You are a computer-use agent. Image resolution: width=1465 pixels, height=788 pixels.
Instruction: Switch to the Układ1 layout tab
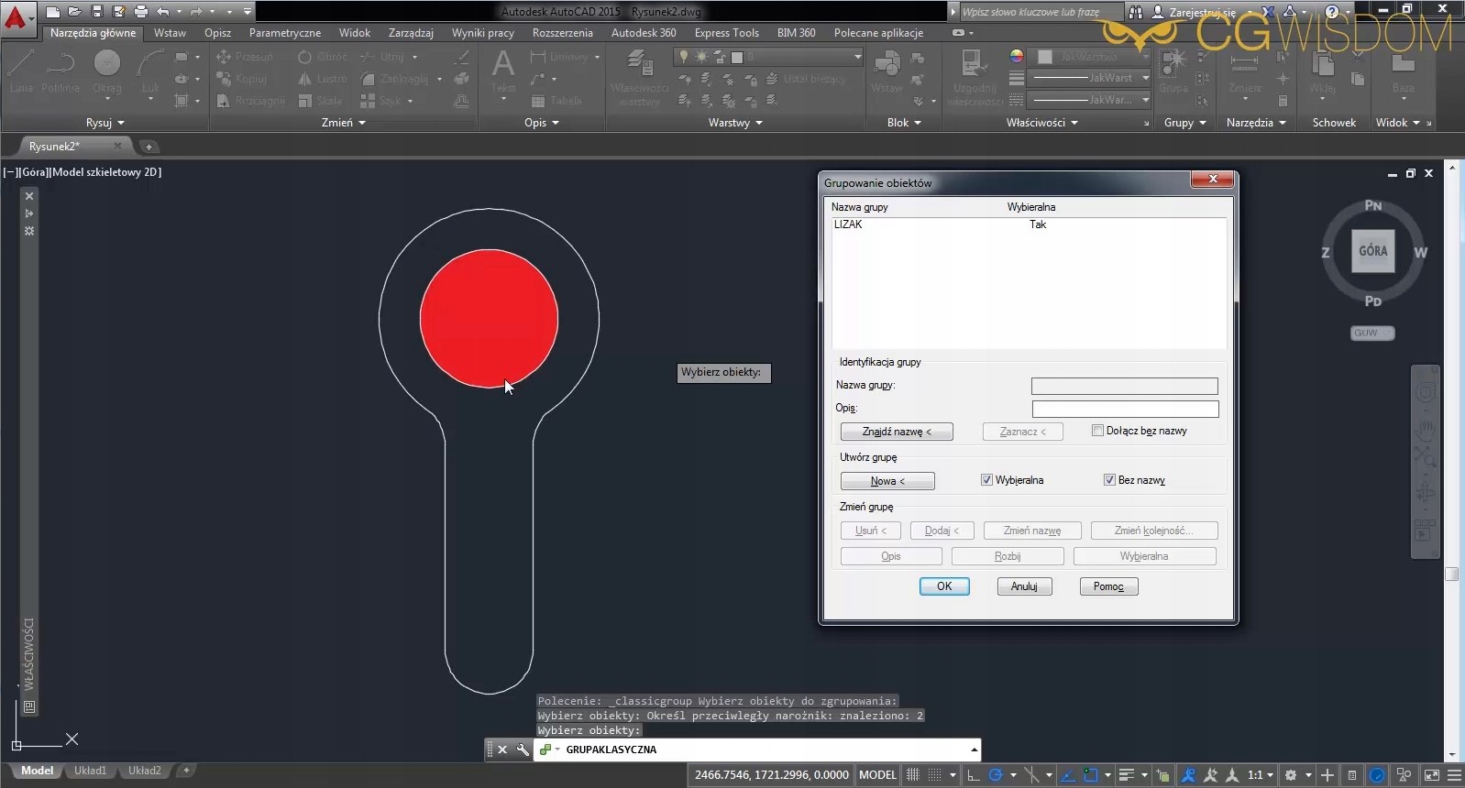(90, 771)
